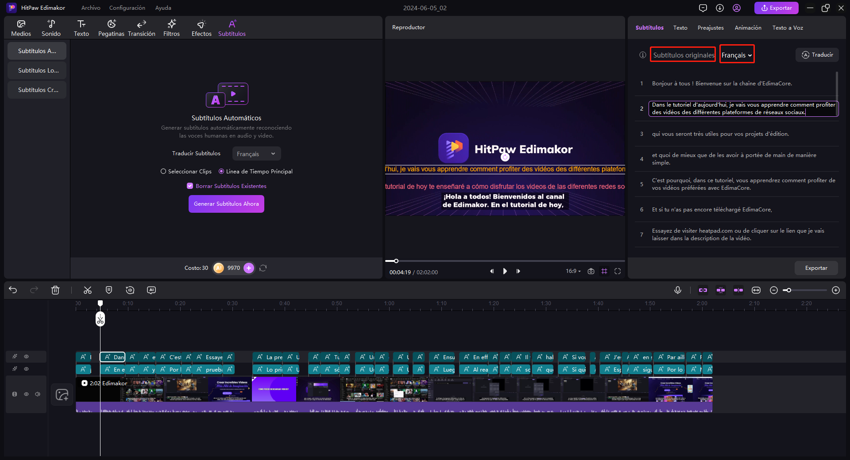Refresh the coin balance
This screenshot has width=850, height=460.
pos(263,268)
